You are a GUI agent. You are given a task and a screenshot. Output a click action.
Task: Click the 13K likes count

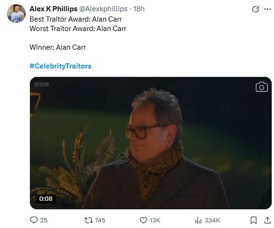[x=155, y=220]
